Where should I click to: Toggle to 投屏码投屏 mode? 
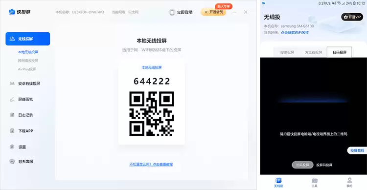[x=324, y=165]
